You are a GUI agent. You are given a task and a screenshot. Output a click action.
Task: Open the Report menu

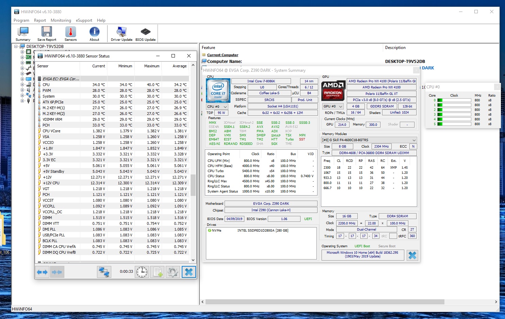point(40,20)
